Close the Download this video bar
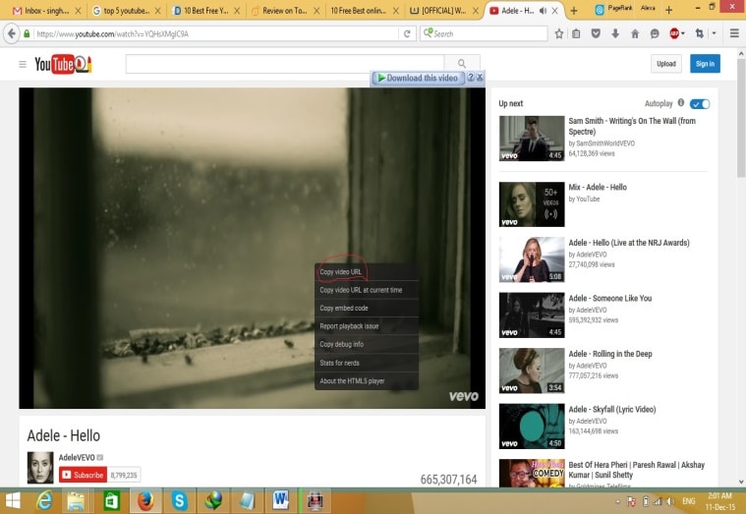 tap(480, 77)
